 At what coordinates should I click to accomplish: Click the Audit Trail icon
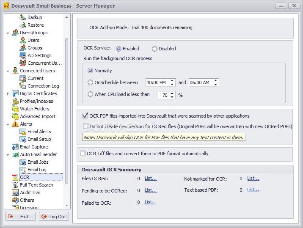click(x=15, y=192)
